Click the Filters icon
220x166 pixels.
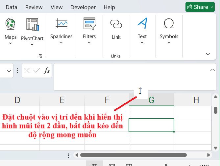[89, 24]
